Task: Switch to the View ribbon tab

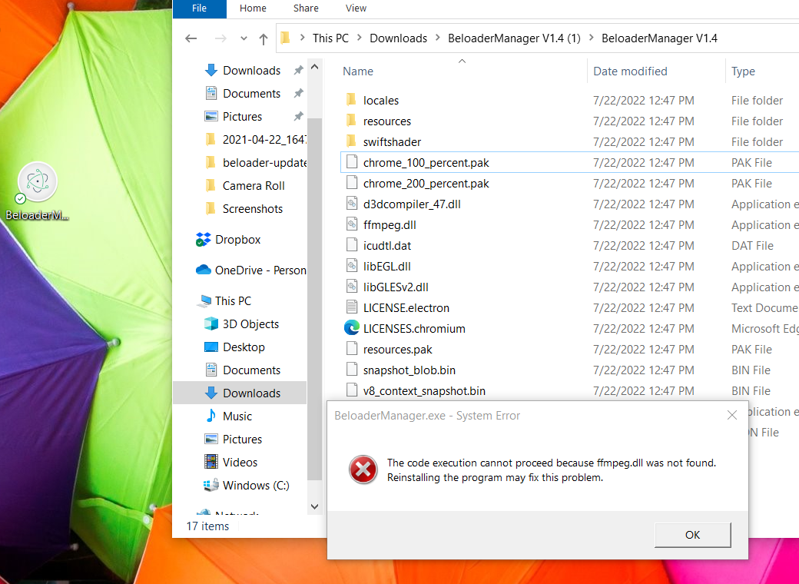Action: tap(356, 8)
